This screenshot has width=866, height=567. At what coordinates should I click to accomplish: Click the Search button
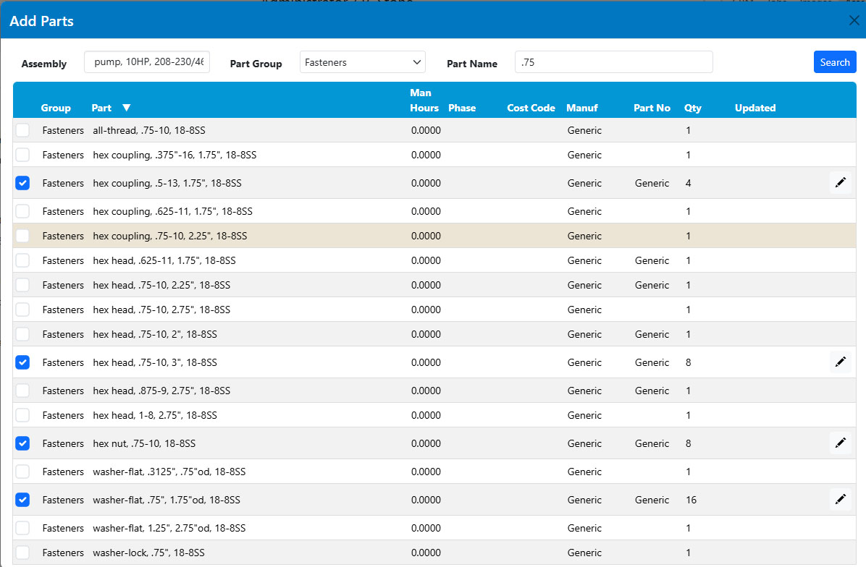[x=834, y=62]
